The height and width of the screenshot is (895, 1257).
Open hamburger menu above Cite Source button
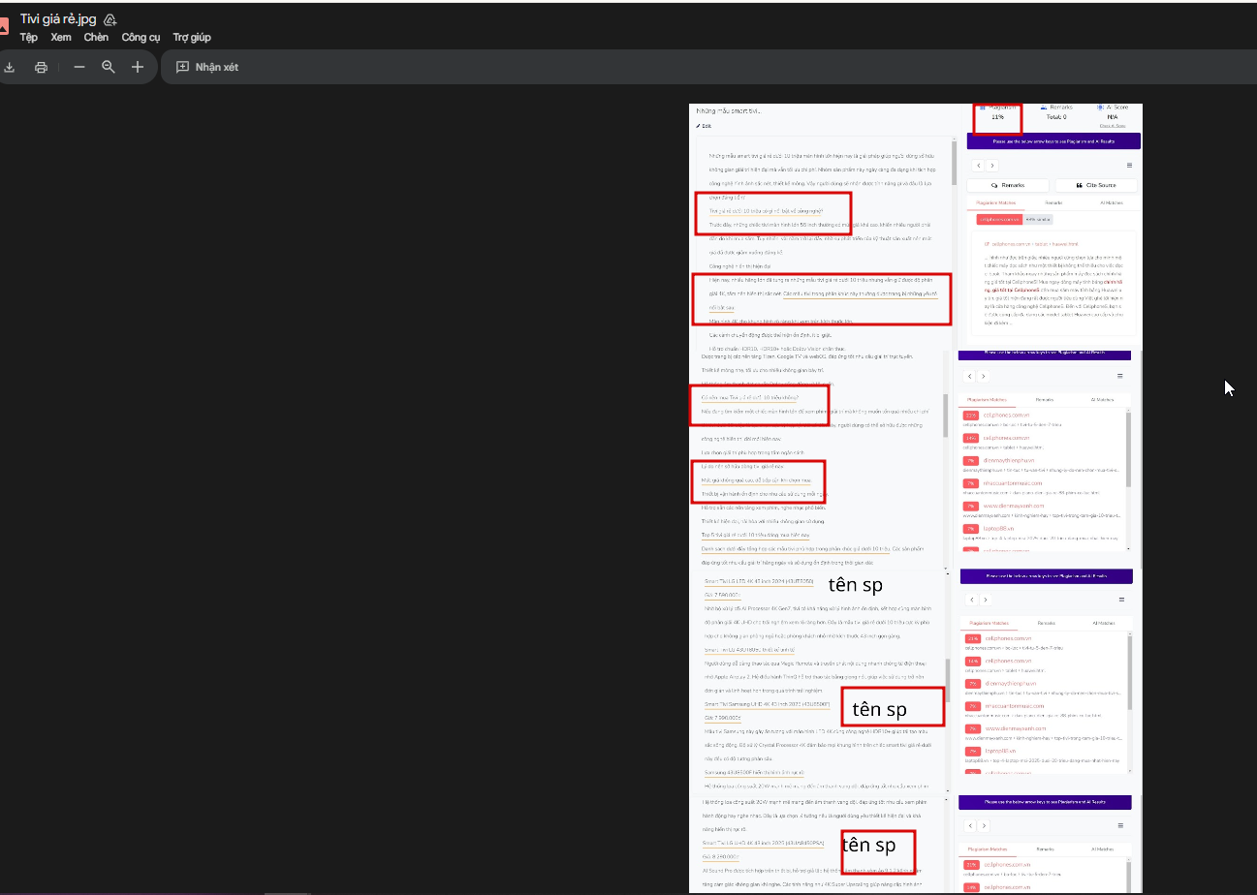click(x=1129, y=166)
